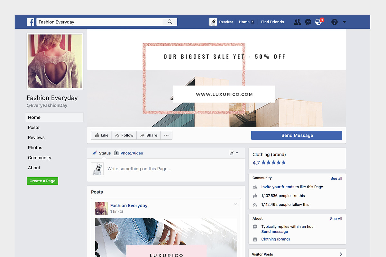Click the Like button under the cover
This screenshot has width=386, height=257.
pyautogui.click(x=101, y=135)
